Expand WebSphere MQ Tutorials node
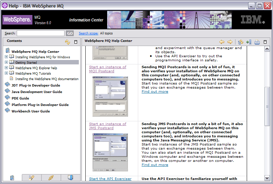Image resolution: width=273 pixels, height=184 pixels. (x=6, y=73)
